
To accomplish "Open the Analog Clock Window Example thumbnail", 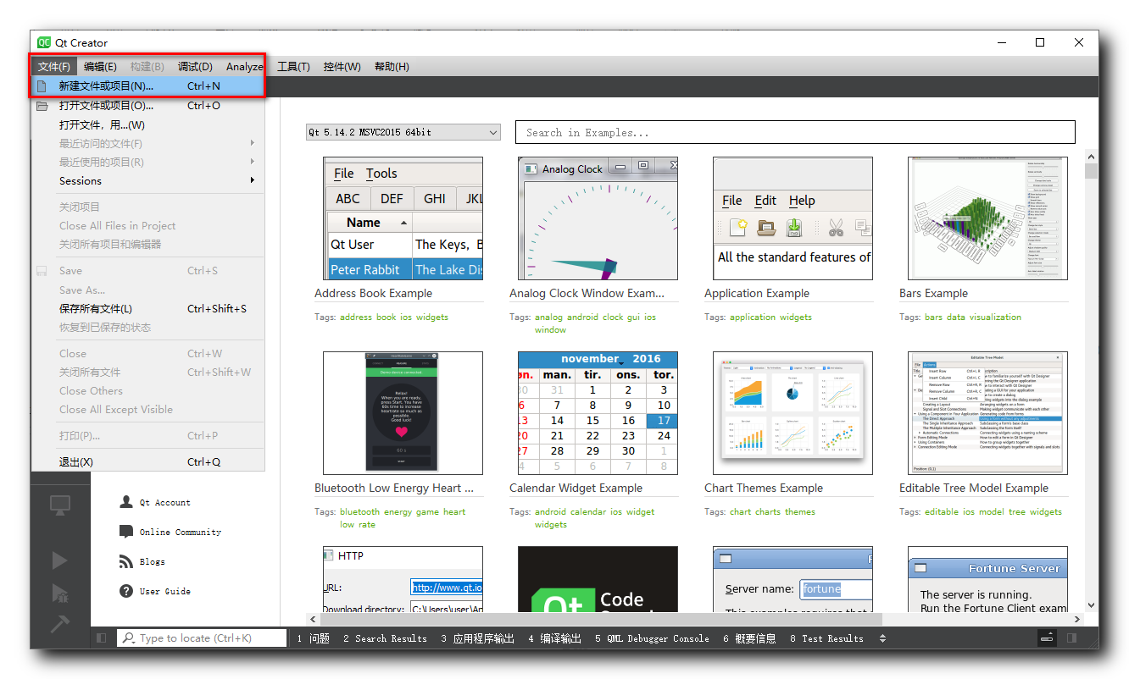I will pos(598,218).
